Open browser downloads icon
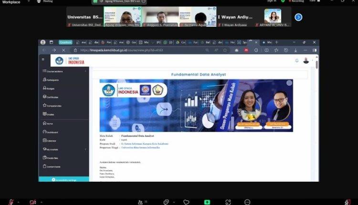 (x=295, y=50)
